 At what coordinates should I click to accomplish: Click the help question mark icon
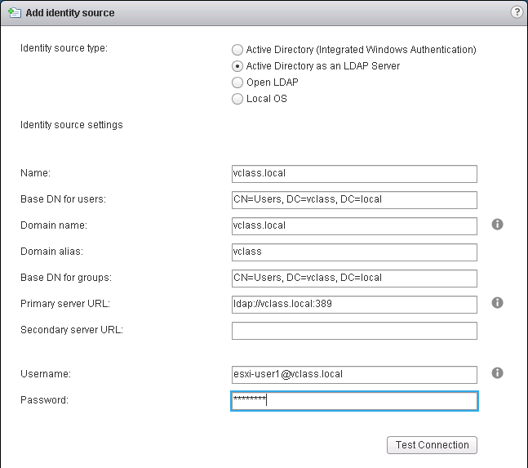pos(516,12)
